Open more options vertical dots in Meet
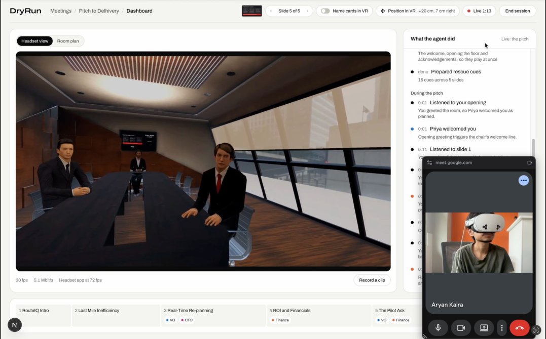 point(502,328)
